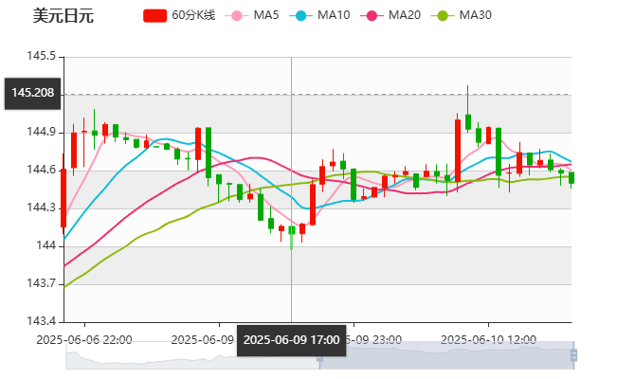Click the unselected zoom slider overview area
Screen dimensions: 635x379
point(192,355)
